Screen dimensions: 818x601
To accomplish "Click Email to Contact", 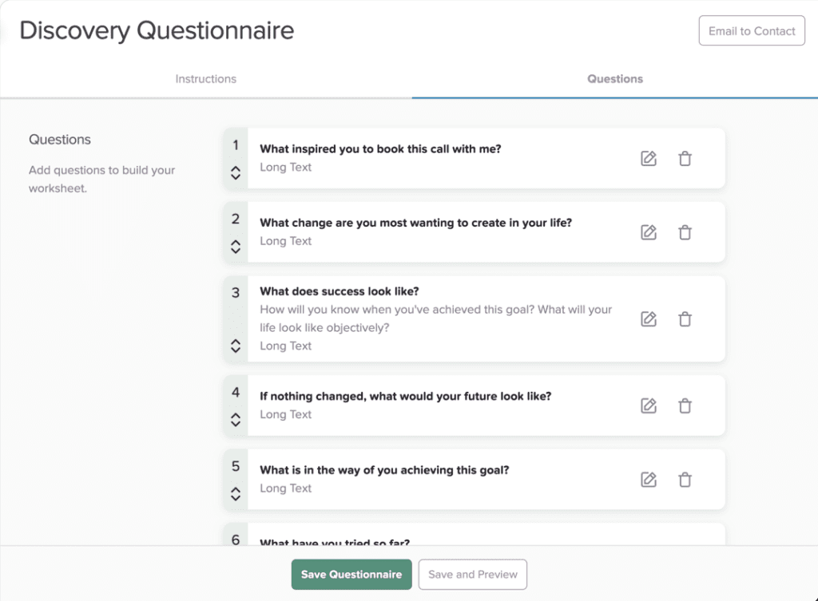I will 751,30.
